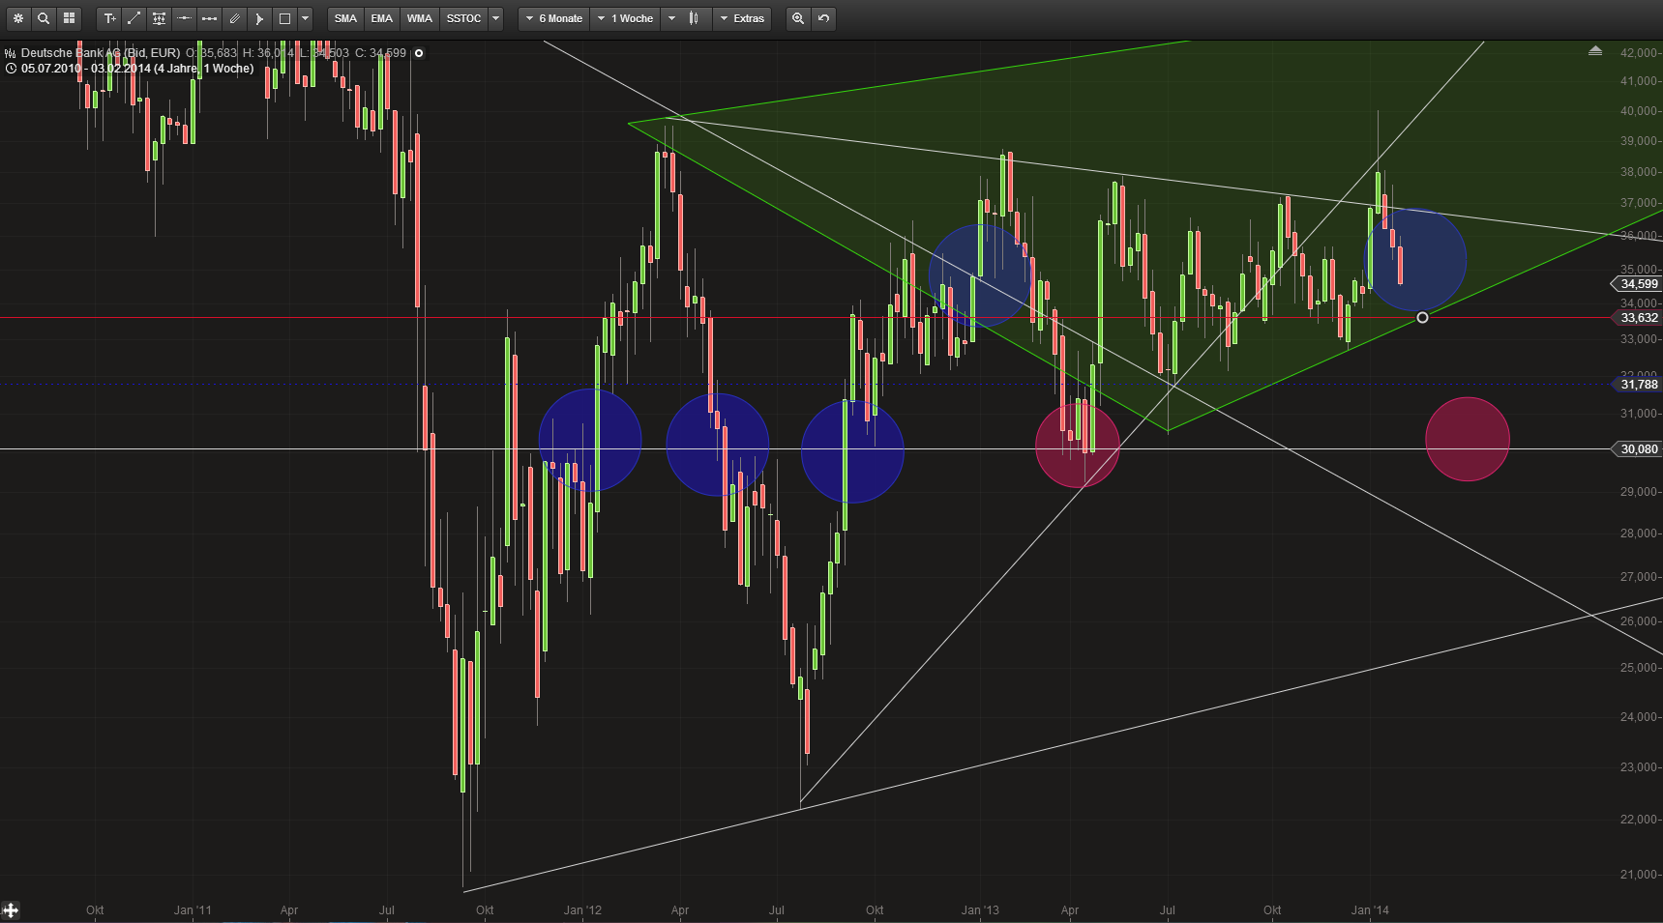
Task: Expand the Extras dropdown menu
Action: (742, 18)
